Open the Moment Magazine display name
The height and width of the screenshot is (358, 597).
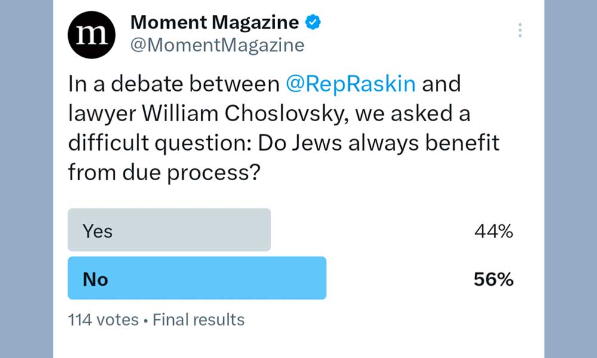(214, 23)
